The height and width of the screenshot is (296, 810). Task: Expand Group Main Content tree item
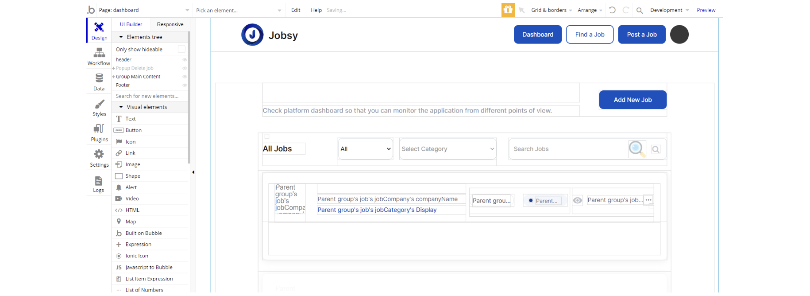pos(114,77)
